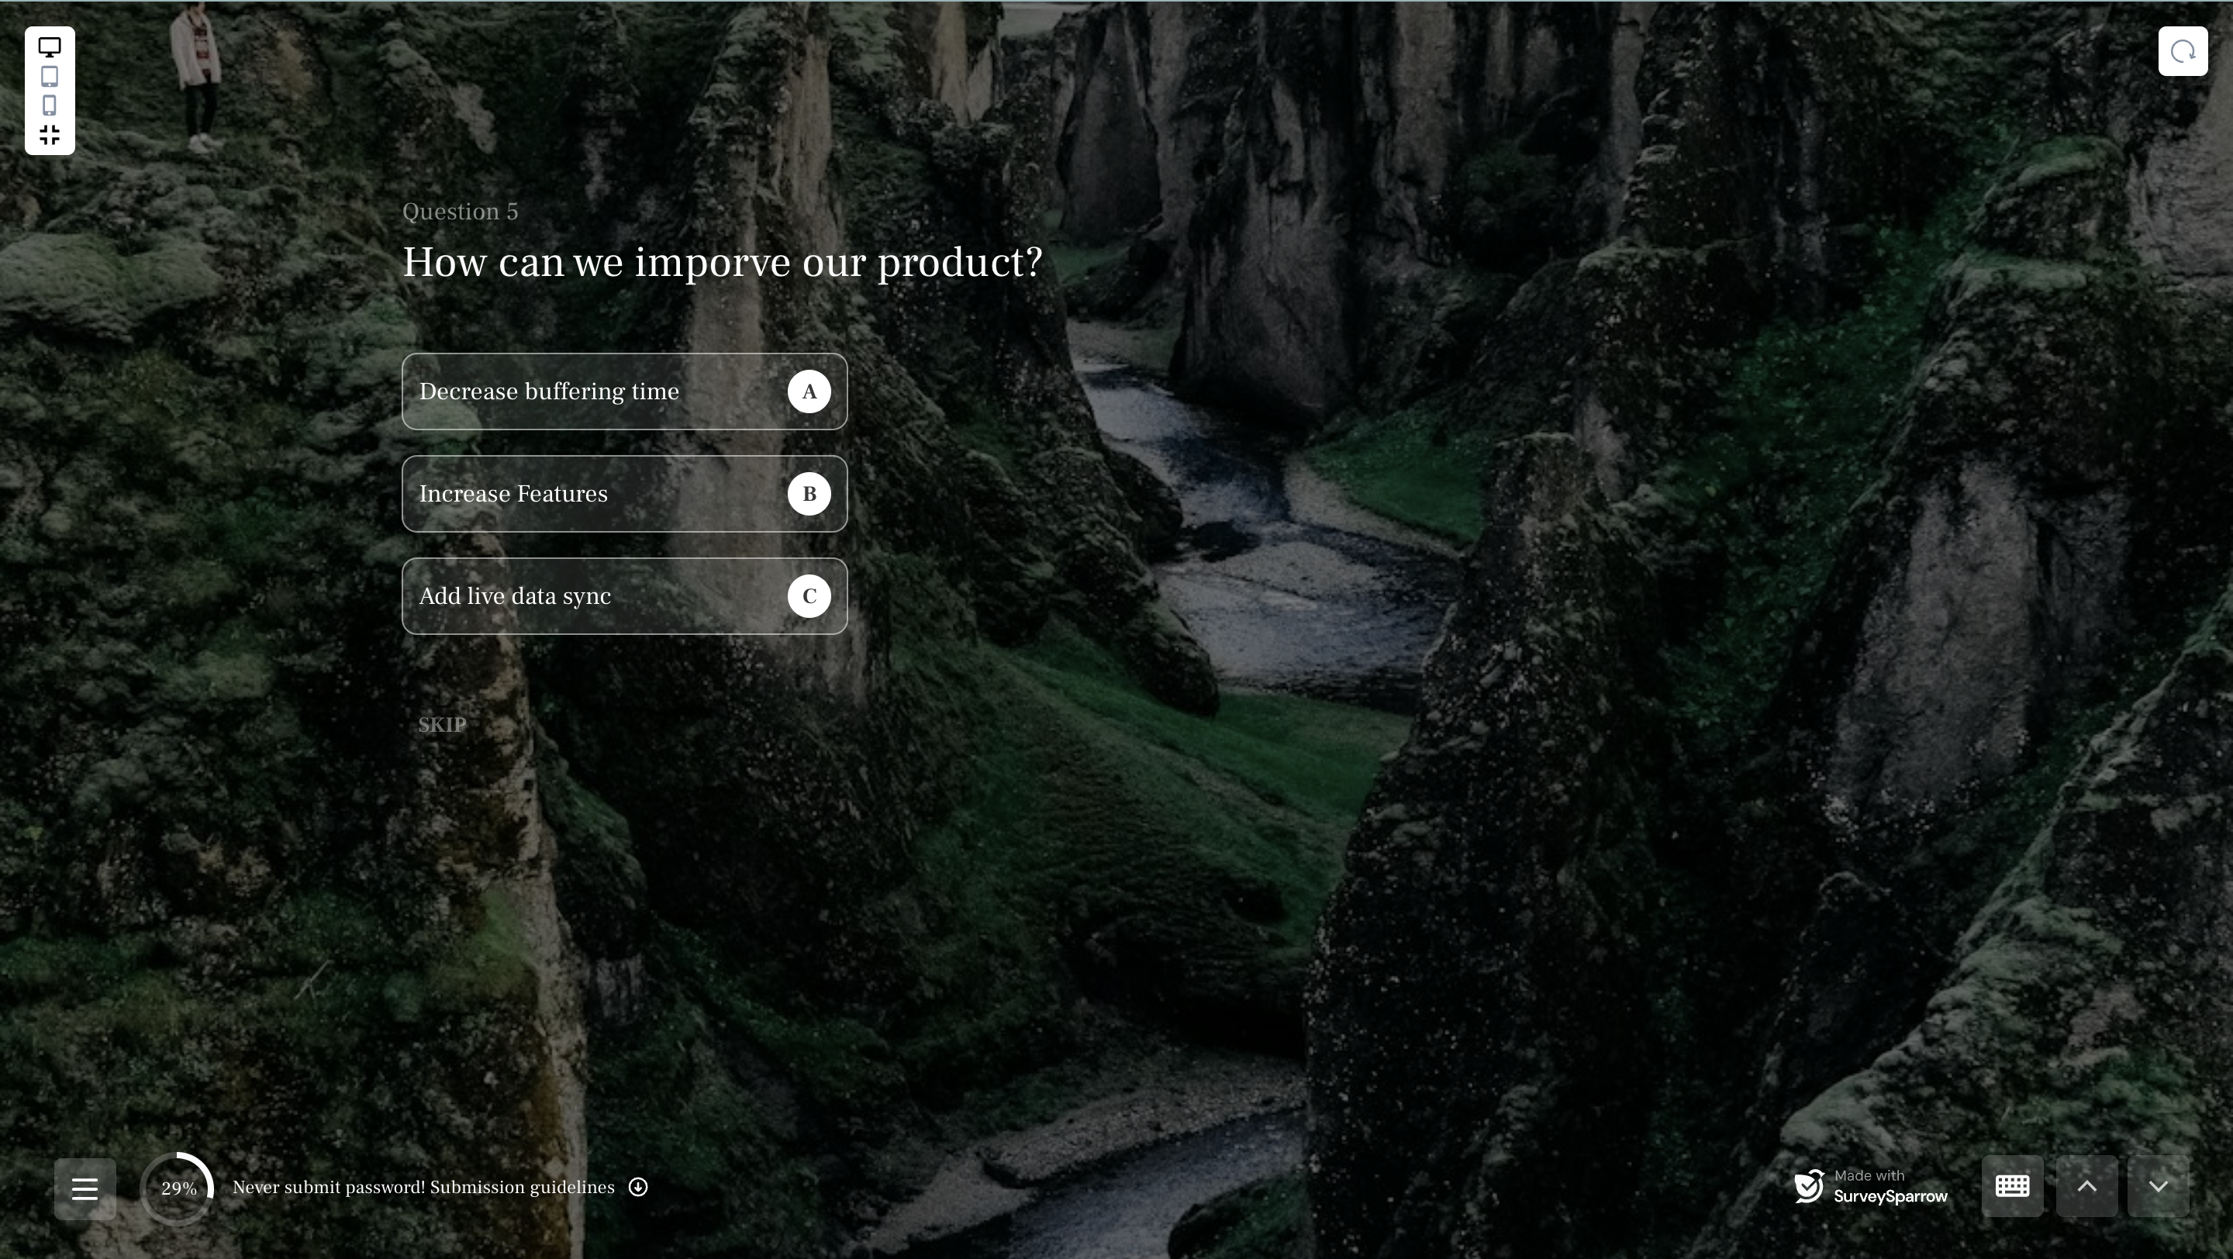The width and height of the screenshot is (2233, 1259).
Task: Click the letter A key badge
Action: pyautogui.click(x=809, y=391)
